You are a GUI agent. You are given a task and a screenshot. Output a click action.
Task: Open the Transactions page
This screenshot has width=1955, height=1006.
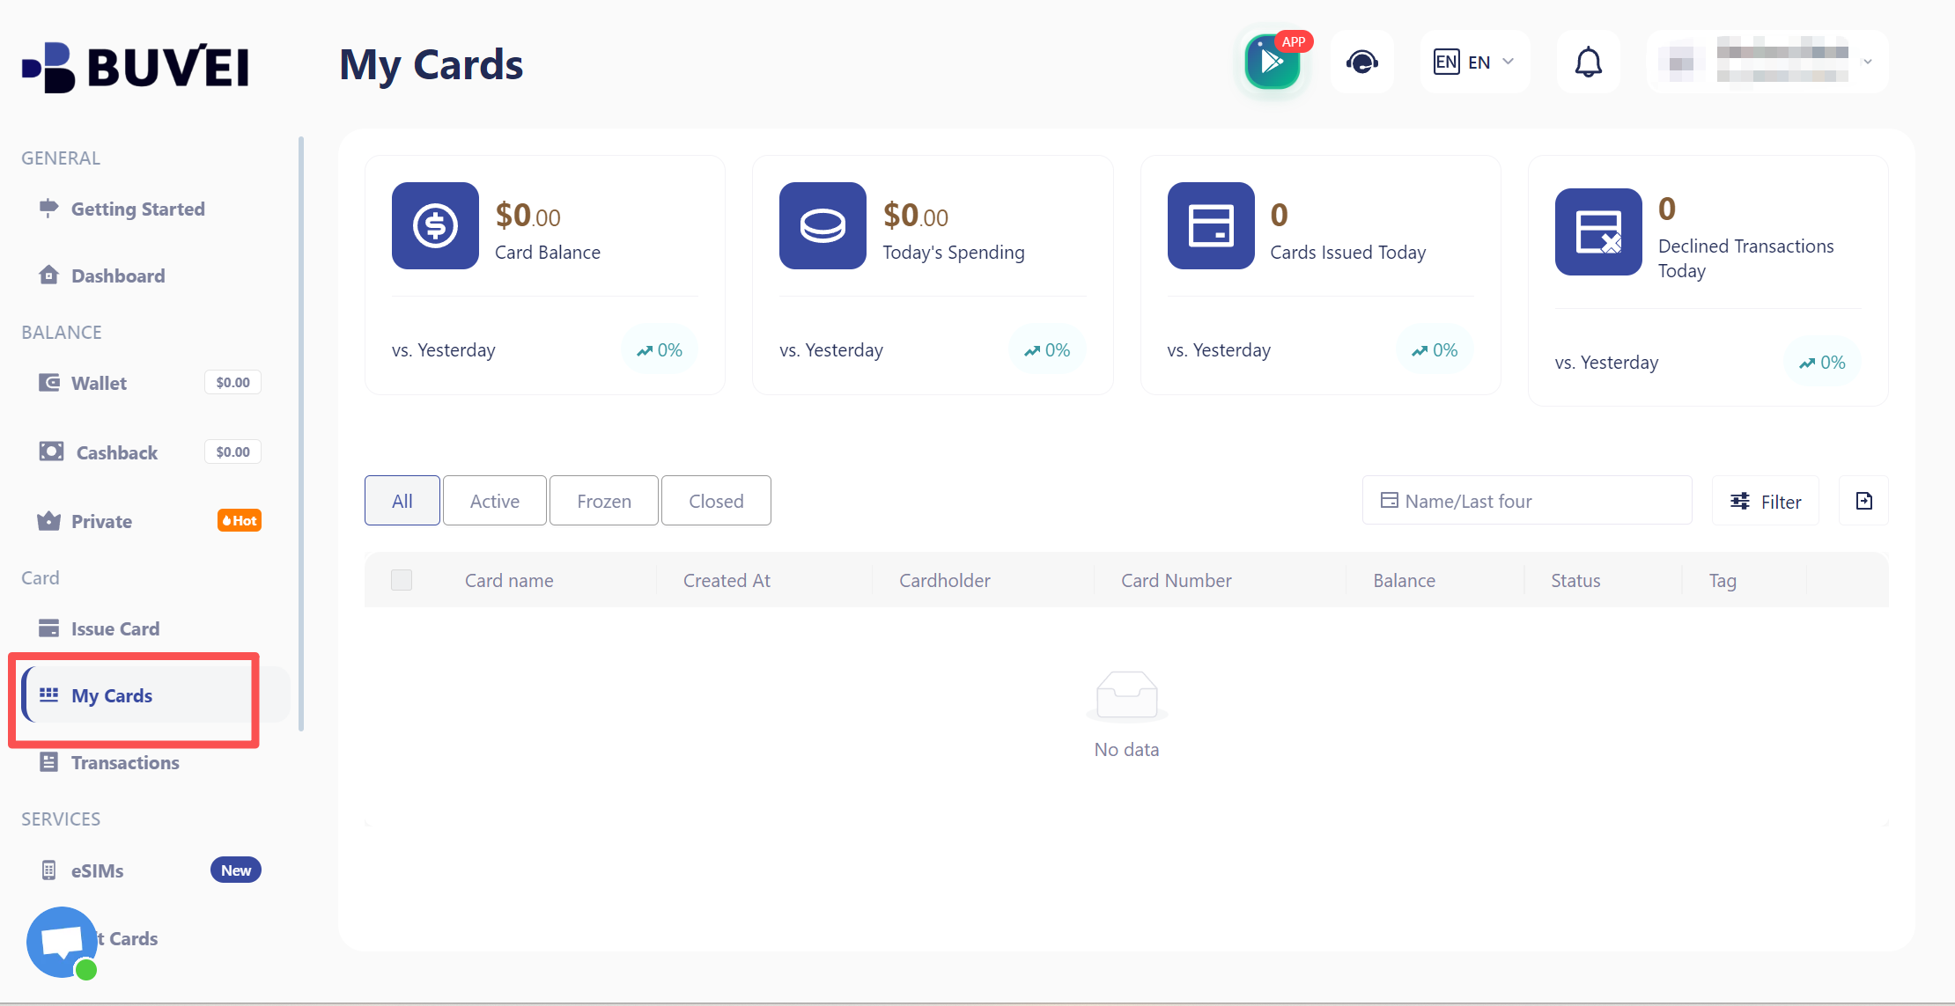125,762
